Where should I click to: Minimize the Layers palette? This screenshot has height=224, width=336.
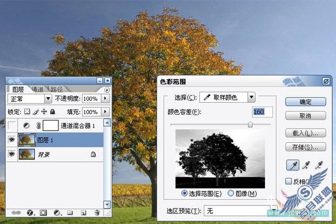[100, 81]
